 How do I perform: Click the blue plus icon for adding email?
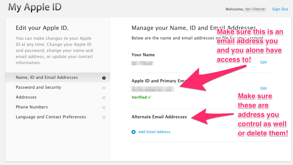pos(134,132)
